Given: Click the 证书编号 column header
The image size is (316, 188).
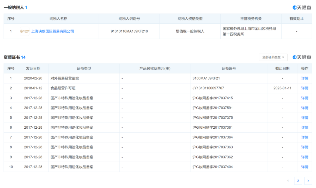Looking at the screenshot, I should (x=229, y=68).
